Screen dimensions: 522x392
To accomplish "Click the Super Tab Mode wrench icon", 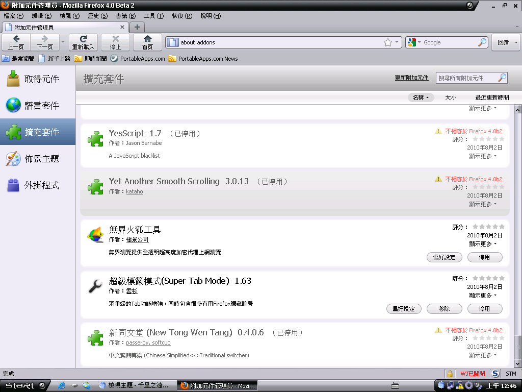I will point(95,286).
